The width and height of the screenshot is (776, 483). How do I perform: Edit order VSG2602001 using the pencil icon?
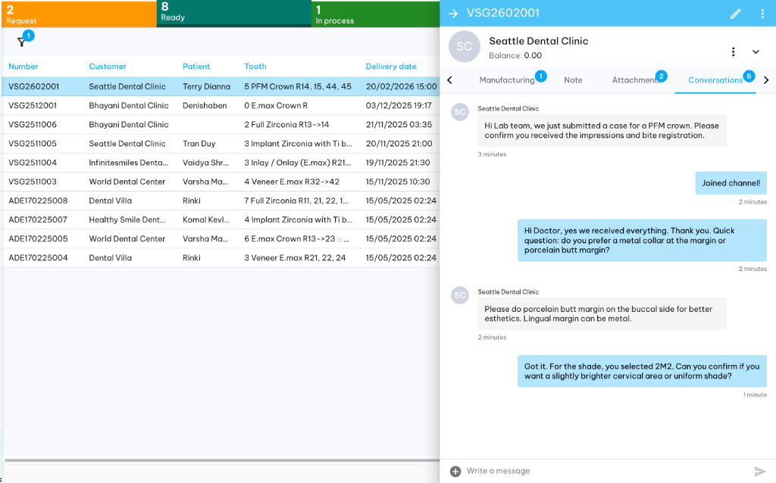734,13
